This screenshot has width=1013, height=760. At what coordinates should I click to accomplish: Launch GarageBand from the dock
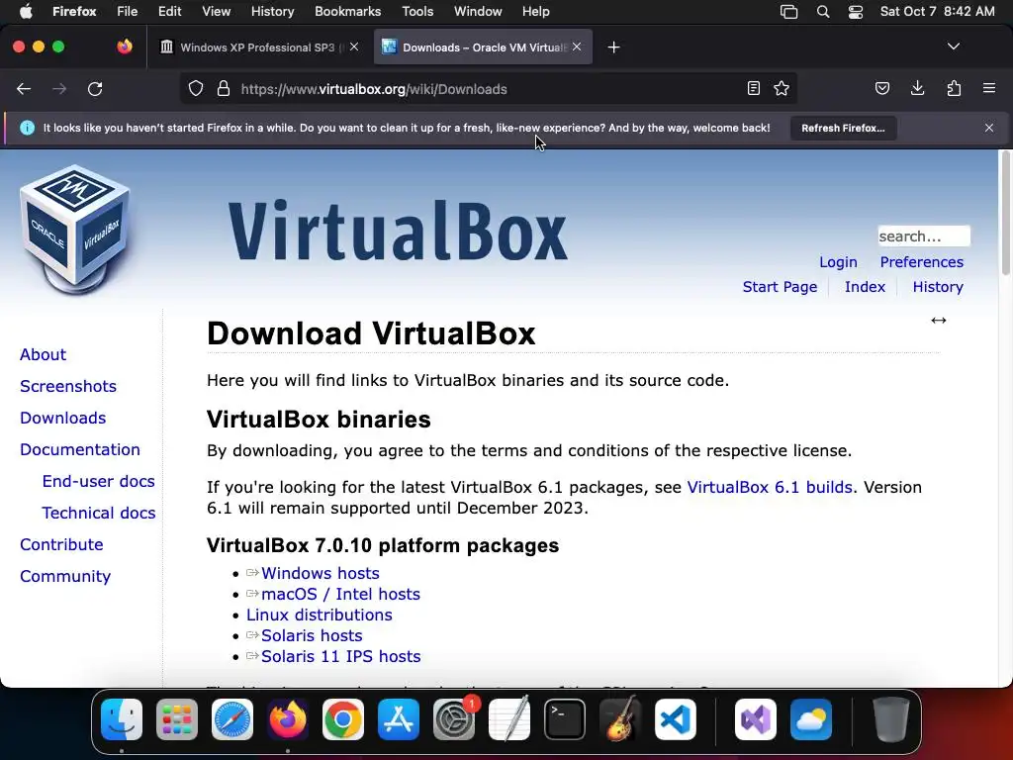pyautogui.click(x=620, y=719)
